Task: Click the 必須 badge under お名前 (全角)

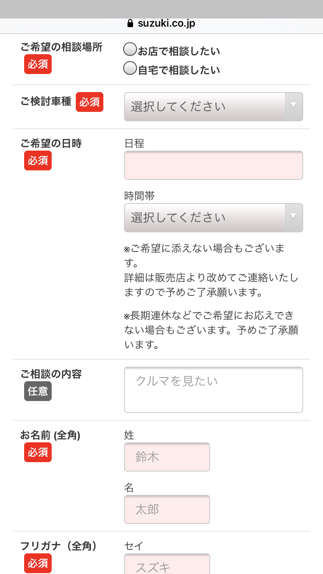Action: tap(38, 452)
